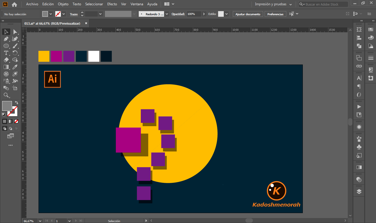Open the Trazo stroke panel link
The width and height of the screenshot is (376, 223).
point(74,14)
